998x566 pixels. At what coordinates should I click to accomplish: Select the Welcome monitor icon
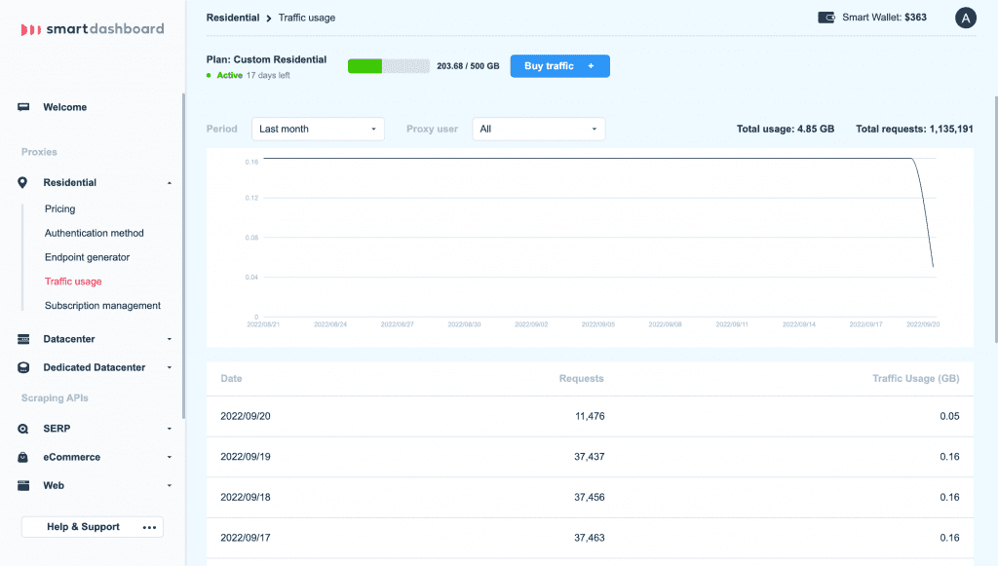click(x=23, y=107)
